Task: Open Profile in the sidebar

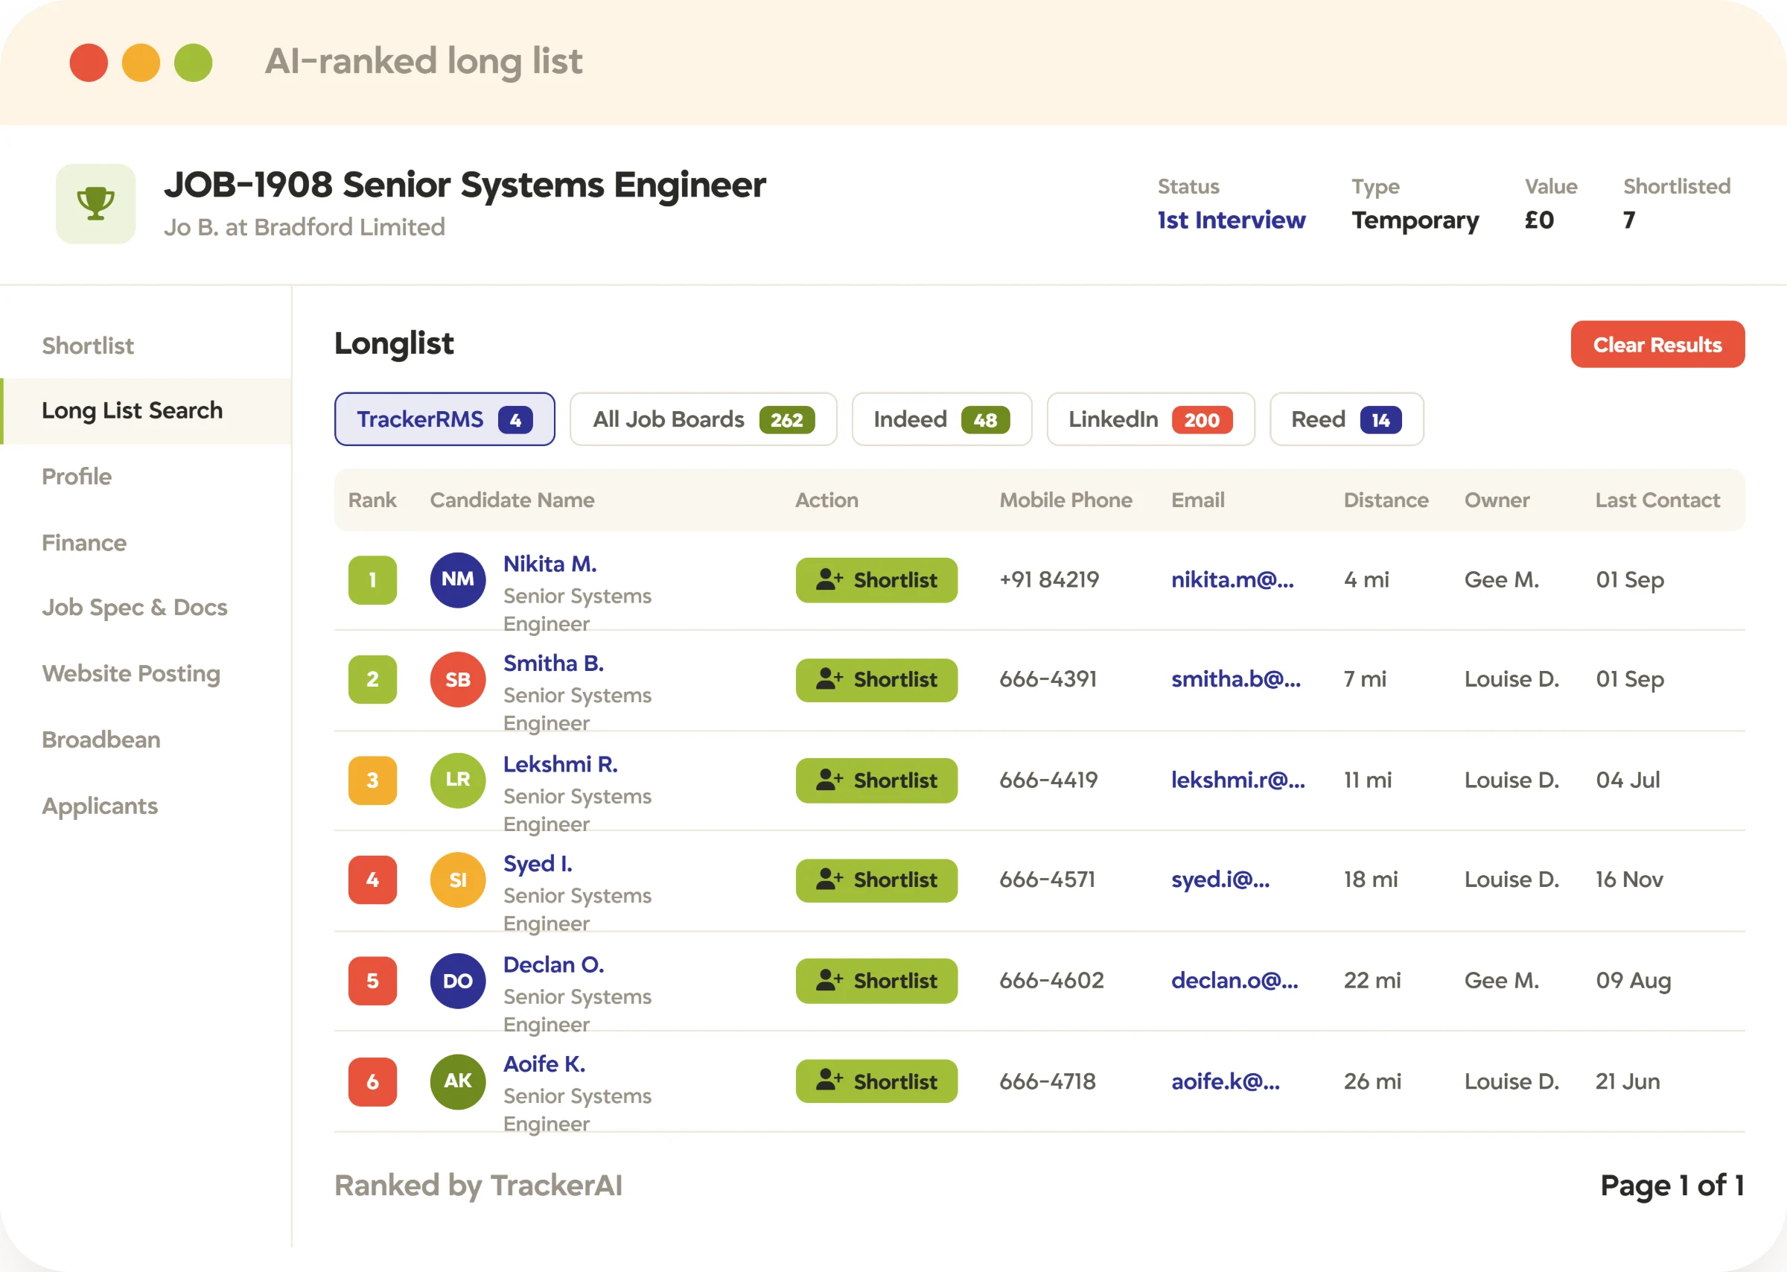Action: coord(77,476)
